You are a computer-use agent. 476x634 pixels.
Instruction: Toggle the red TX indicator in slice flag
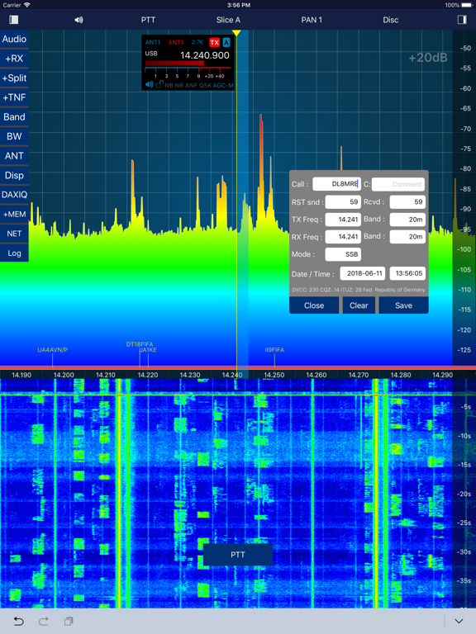point(214,42)
